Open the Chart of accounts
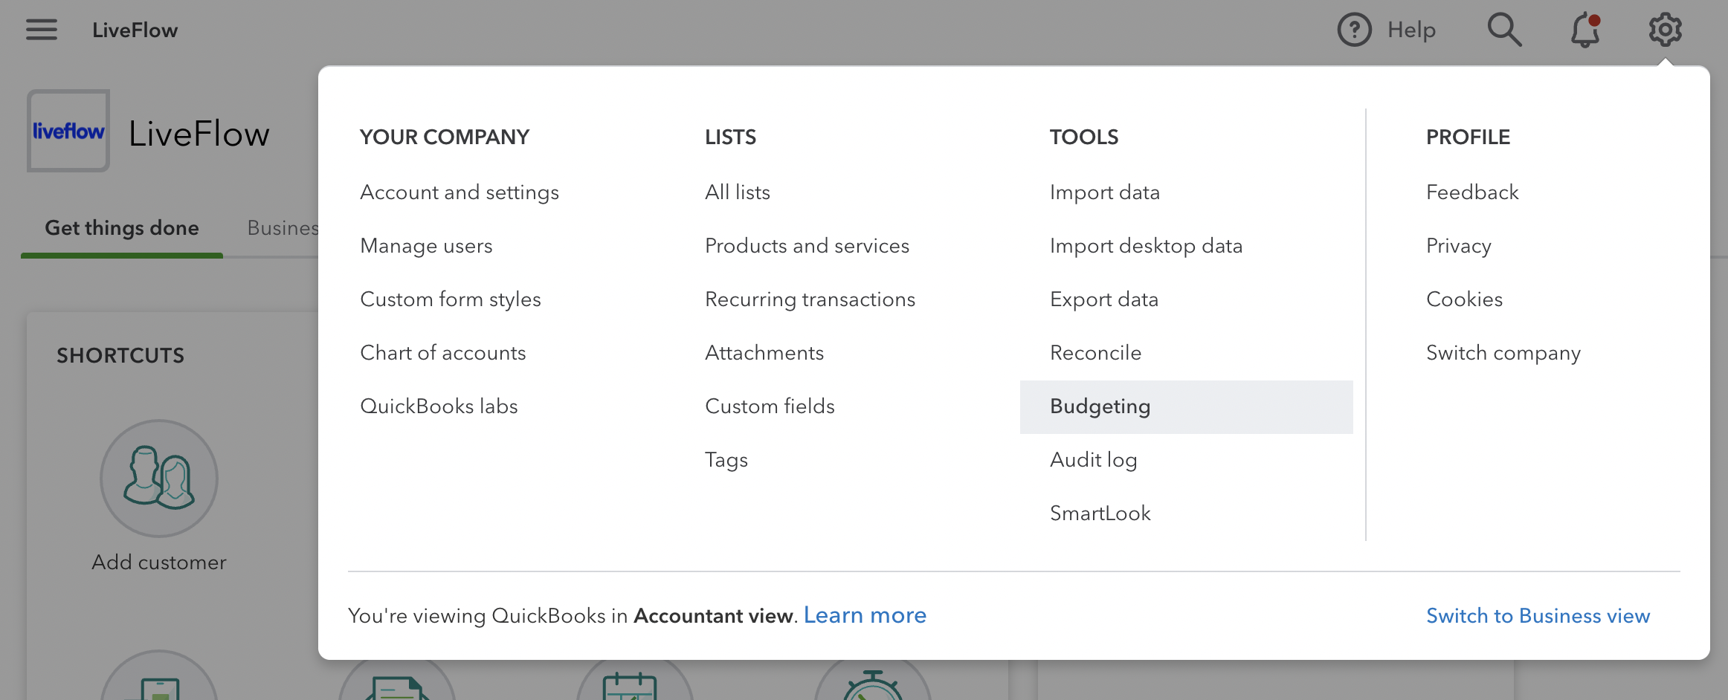Image resolution: width=1728 pixels, height=700 pixels. [443, 352]
